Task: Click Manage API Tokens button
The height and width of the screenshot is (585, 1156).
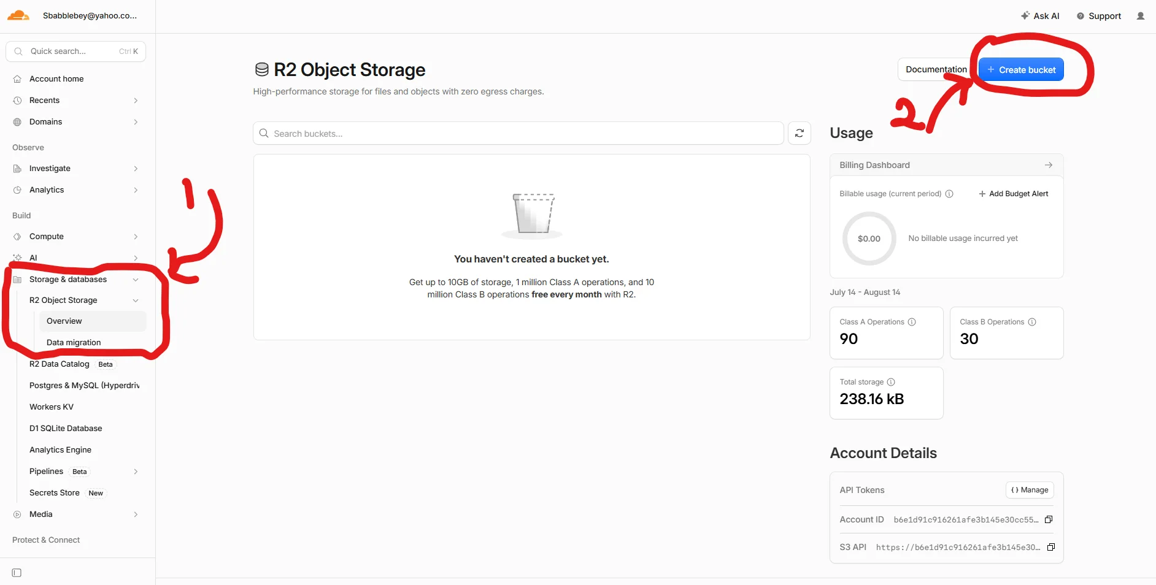Action: [x=1030, y=490]
